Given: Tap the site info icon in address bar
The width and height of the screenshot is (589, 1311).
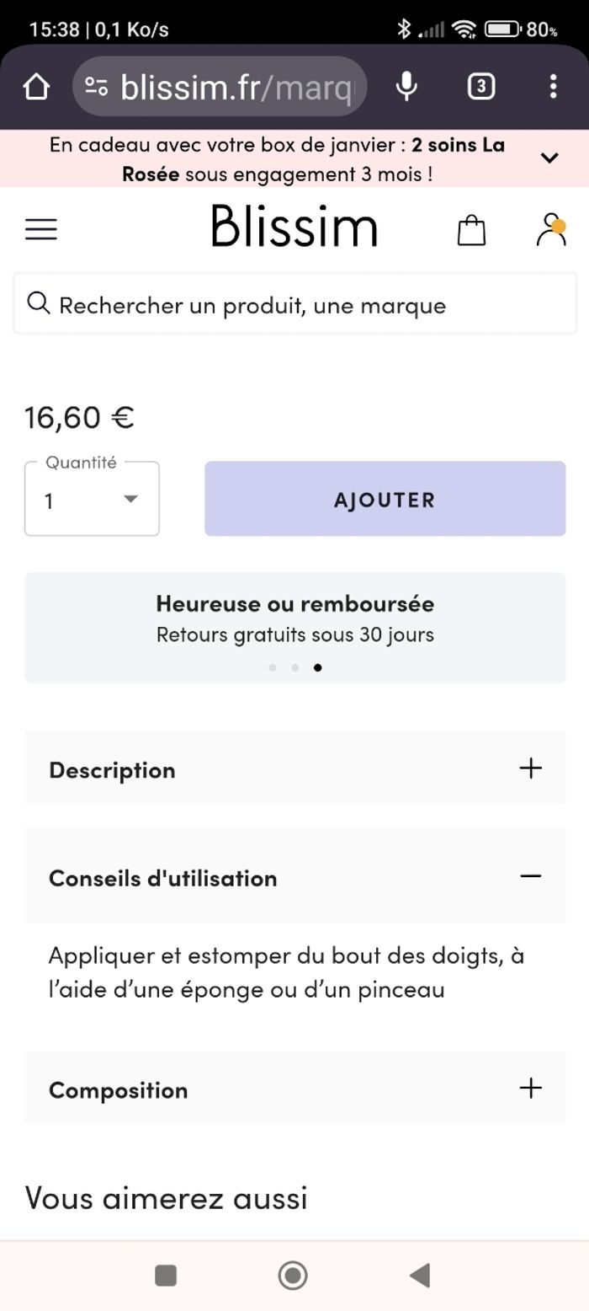Looking at the screenshot, I should tap(97, 86).
